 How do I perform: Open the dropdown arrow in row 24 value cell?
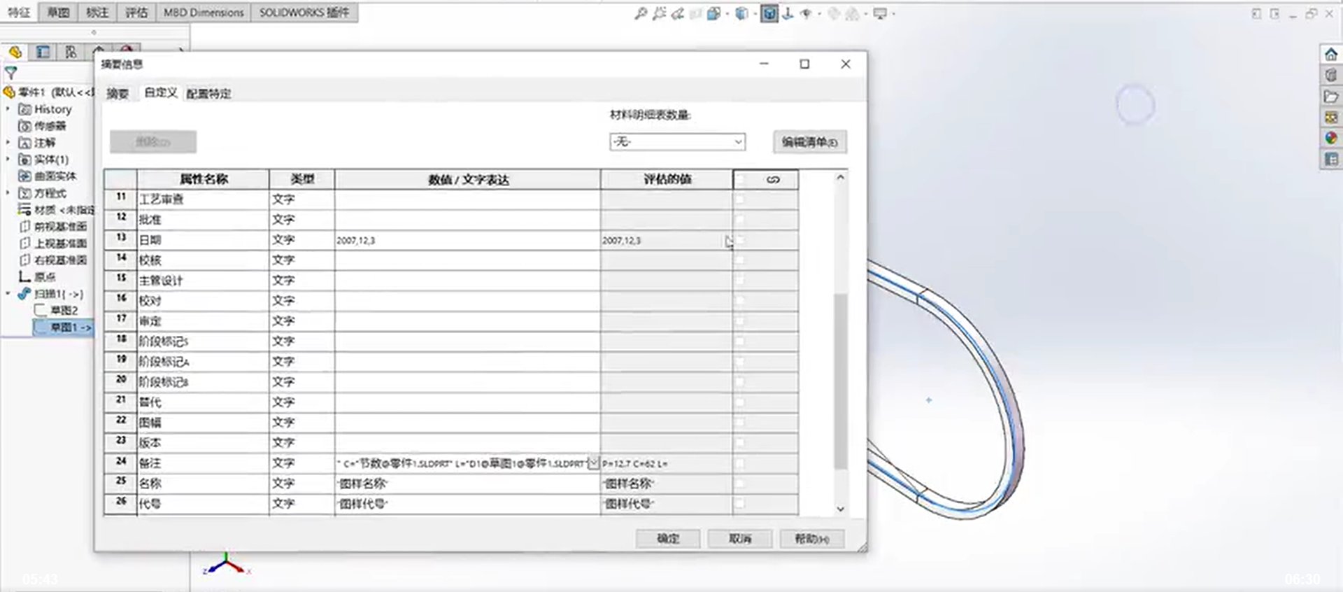click(x=593, y=463)
